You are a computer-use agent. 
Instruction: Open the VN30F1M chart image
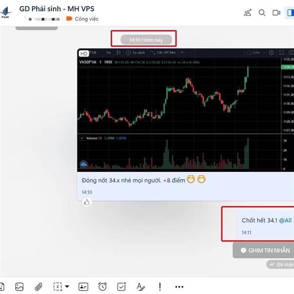point(185,110)
